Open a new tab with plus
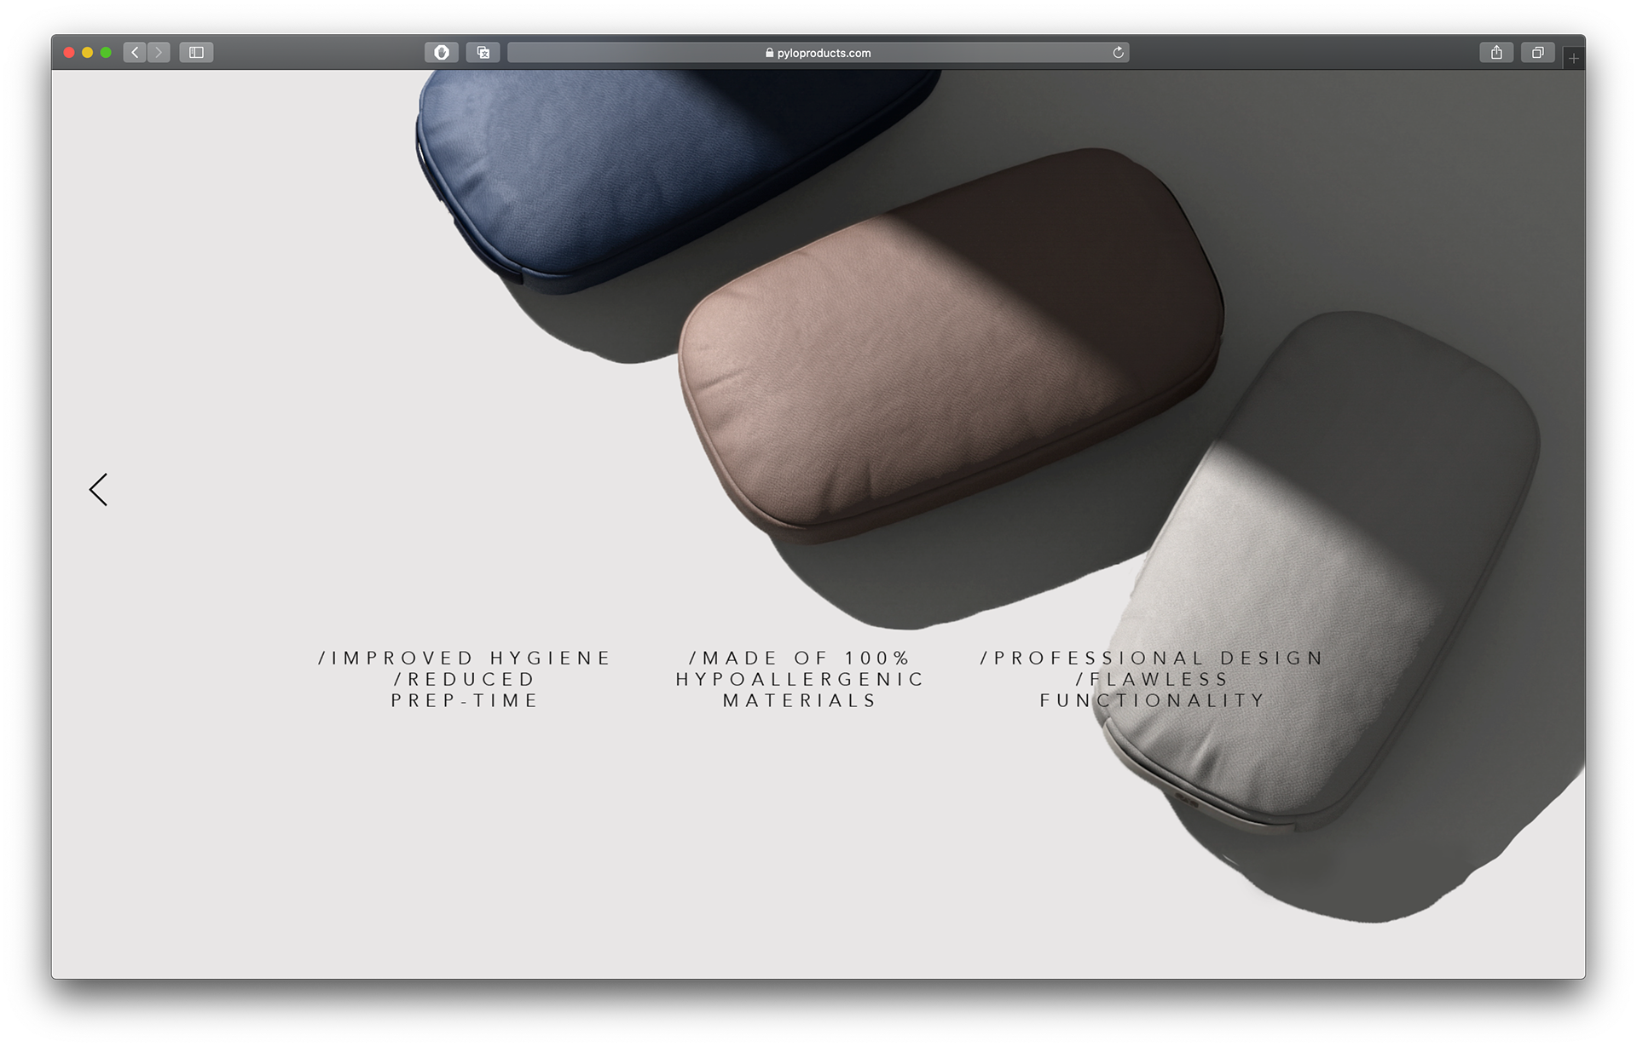 point(1573,59)
